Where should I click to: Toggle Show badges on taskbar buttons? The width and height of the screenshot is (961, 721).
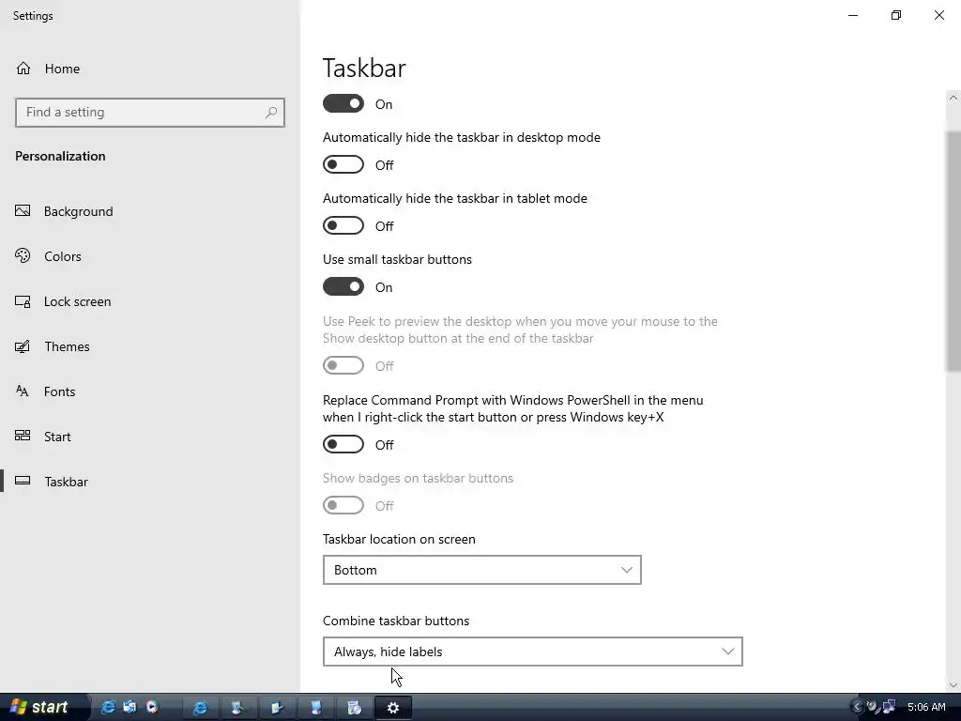(x=343, y=505)
